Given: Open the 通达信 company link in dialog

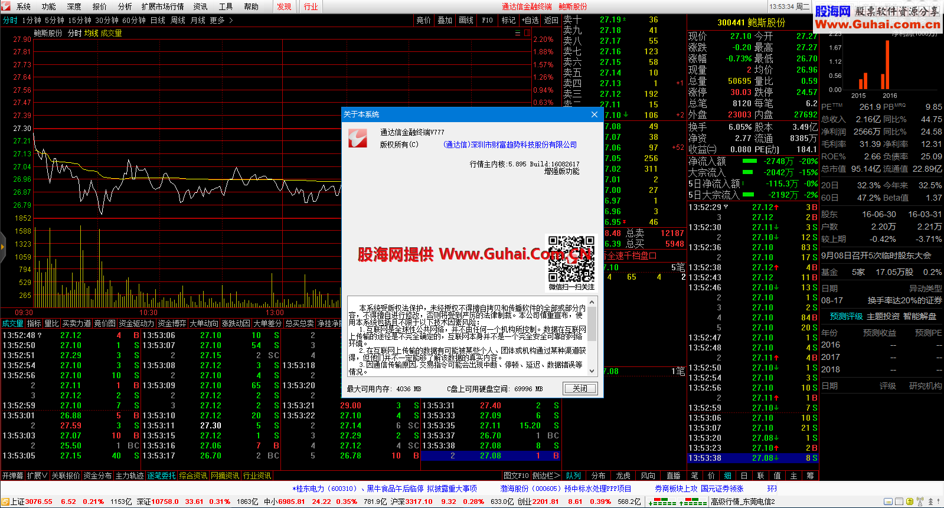Looking at the screenshot, I should 510,145.
